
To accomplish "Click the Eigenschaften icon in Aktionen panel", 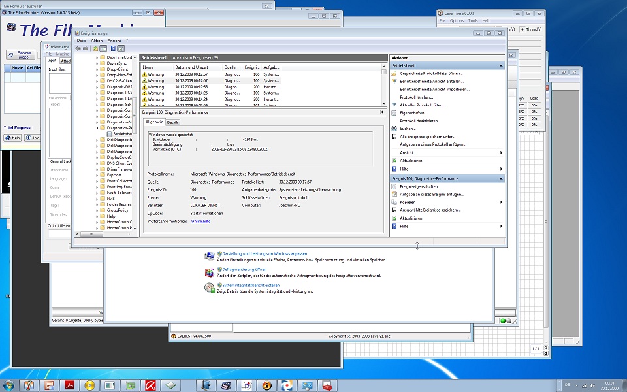I will 394,113.
